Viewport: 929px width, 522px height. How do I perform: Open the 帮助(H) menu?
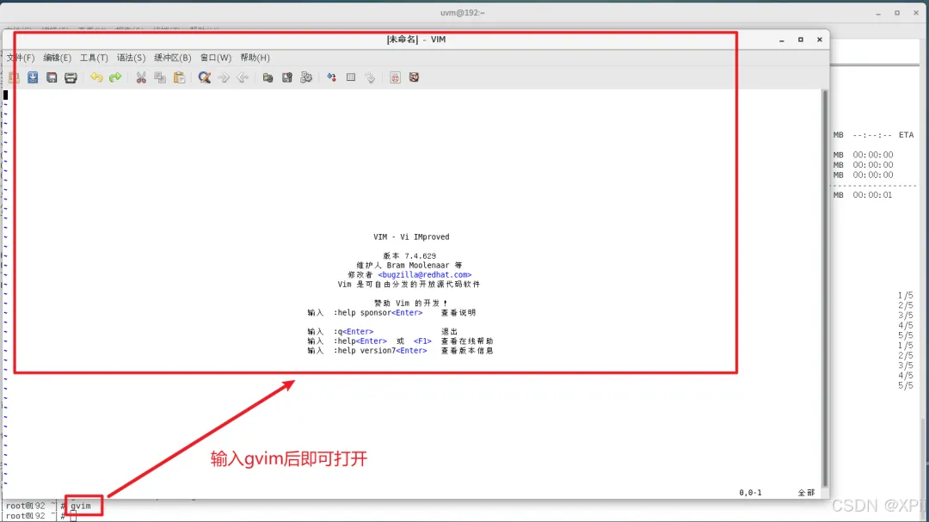pyautogui.click(x=255, y=58)
